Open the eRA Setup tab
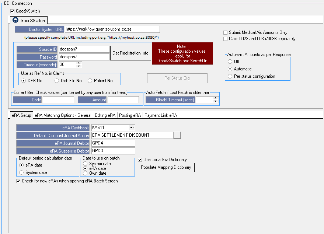Viewport: 324px width, 234px height. tap(21, 115)
